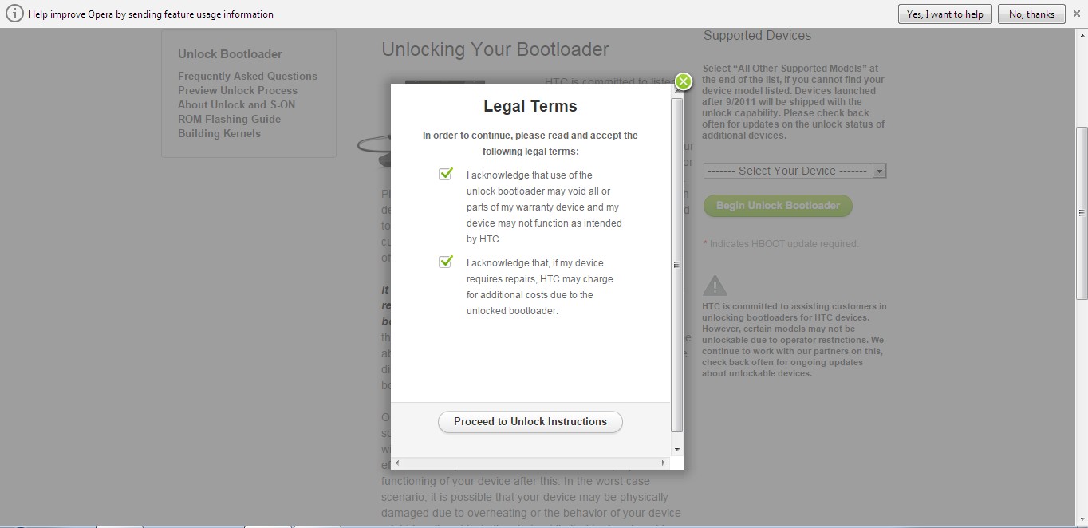This screenshot has height=528, width=1088.
Task: Click the Supported Devices heading
Action: point(757,36)
